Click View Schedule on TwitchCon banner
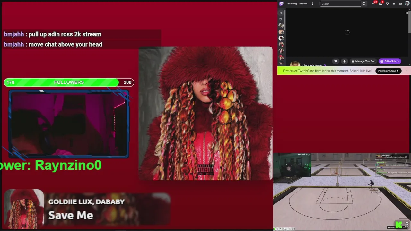Image resolution: width=411 pixels, height=231 pixels. coord(388,71)
